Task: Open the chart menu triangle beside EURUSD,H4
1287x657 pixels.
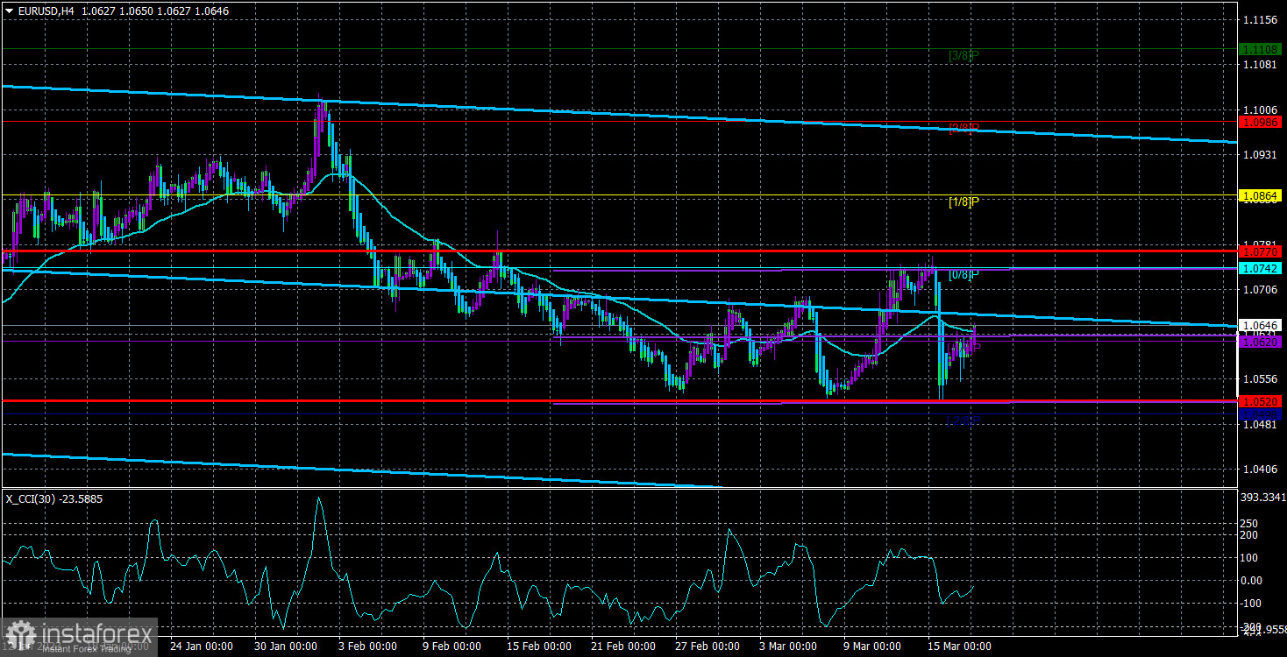Action: 9,11
